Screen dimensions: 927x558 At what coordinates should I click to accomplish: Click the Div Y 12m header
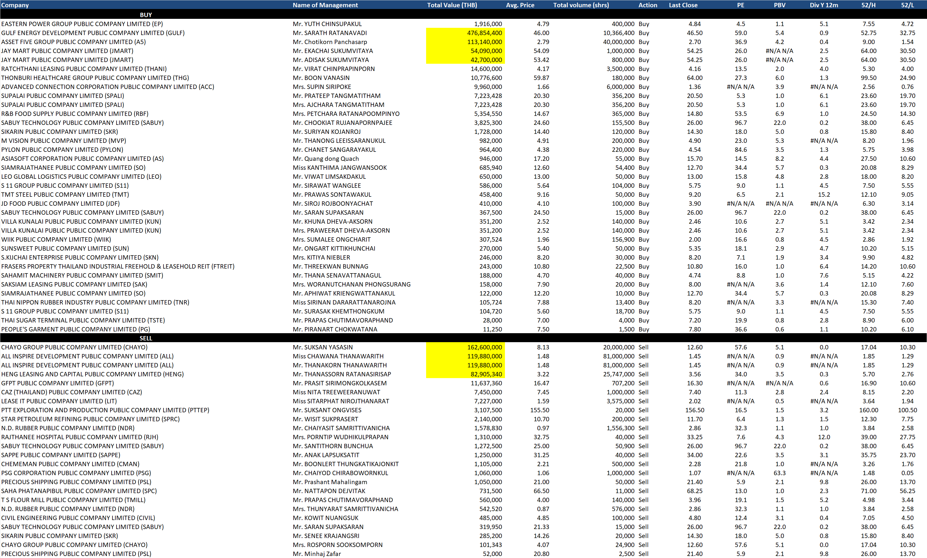pos(824,5)
